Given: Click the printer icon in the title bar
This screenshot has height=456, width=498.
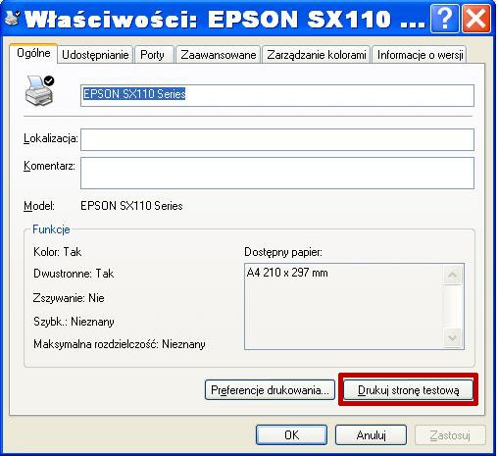Looking at the screenshot, I should [13, 19].
